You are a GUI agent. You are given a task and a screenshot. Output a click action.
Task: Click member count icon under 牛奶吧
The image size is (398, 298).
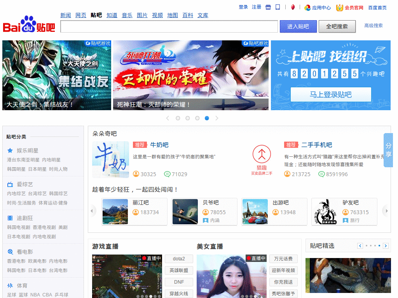(x=136, y=174)
